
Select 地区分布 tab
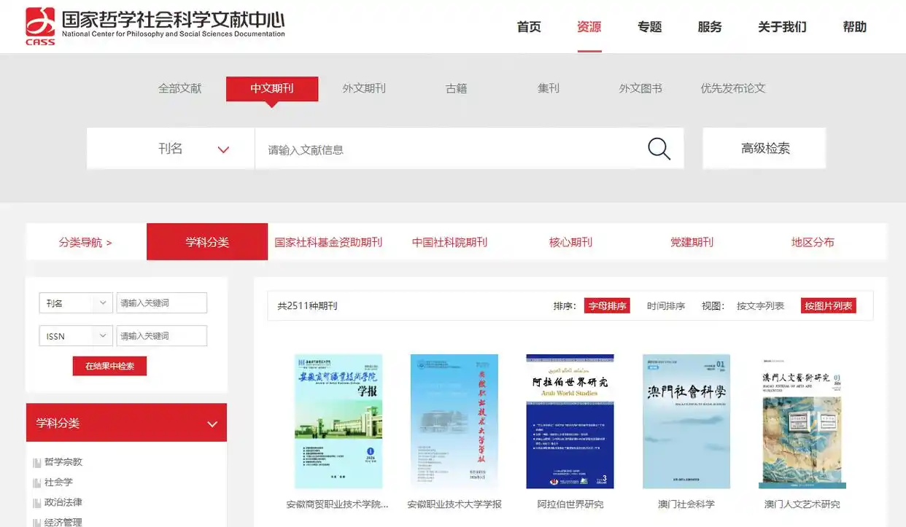pos(813,242)
